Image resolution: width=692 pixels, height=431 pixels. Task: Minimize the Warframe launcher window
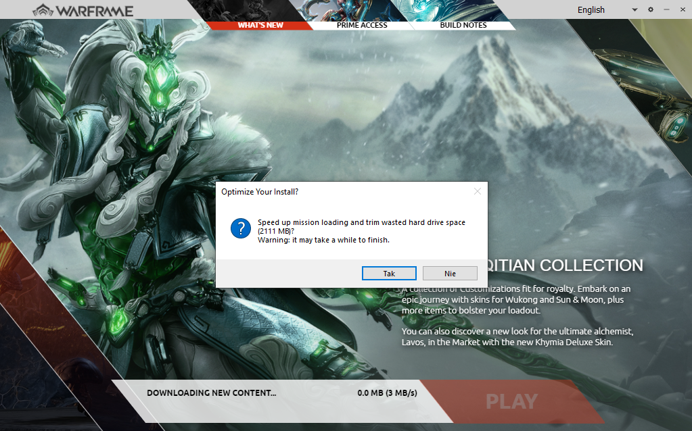coord(666,9)
